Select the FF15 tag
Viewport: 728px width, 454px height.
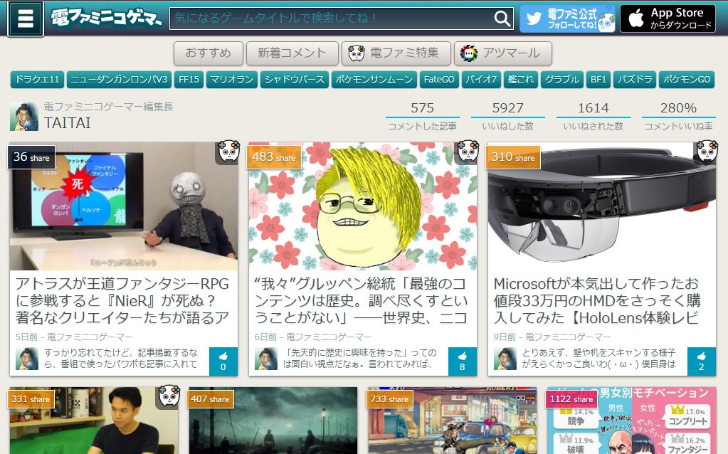(x=189, y=80)
